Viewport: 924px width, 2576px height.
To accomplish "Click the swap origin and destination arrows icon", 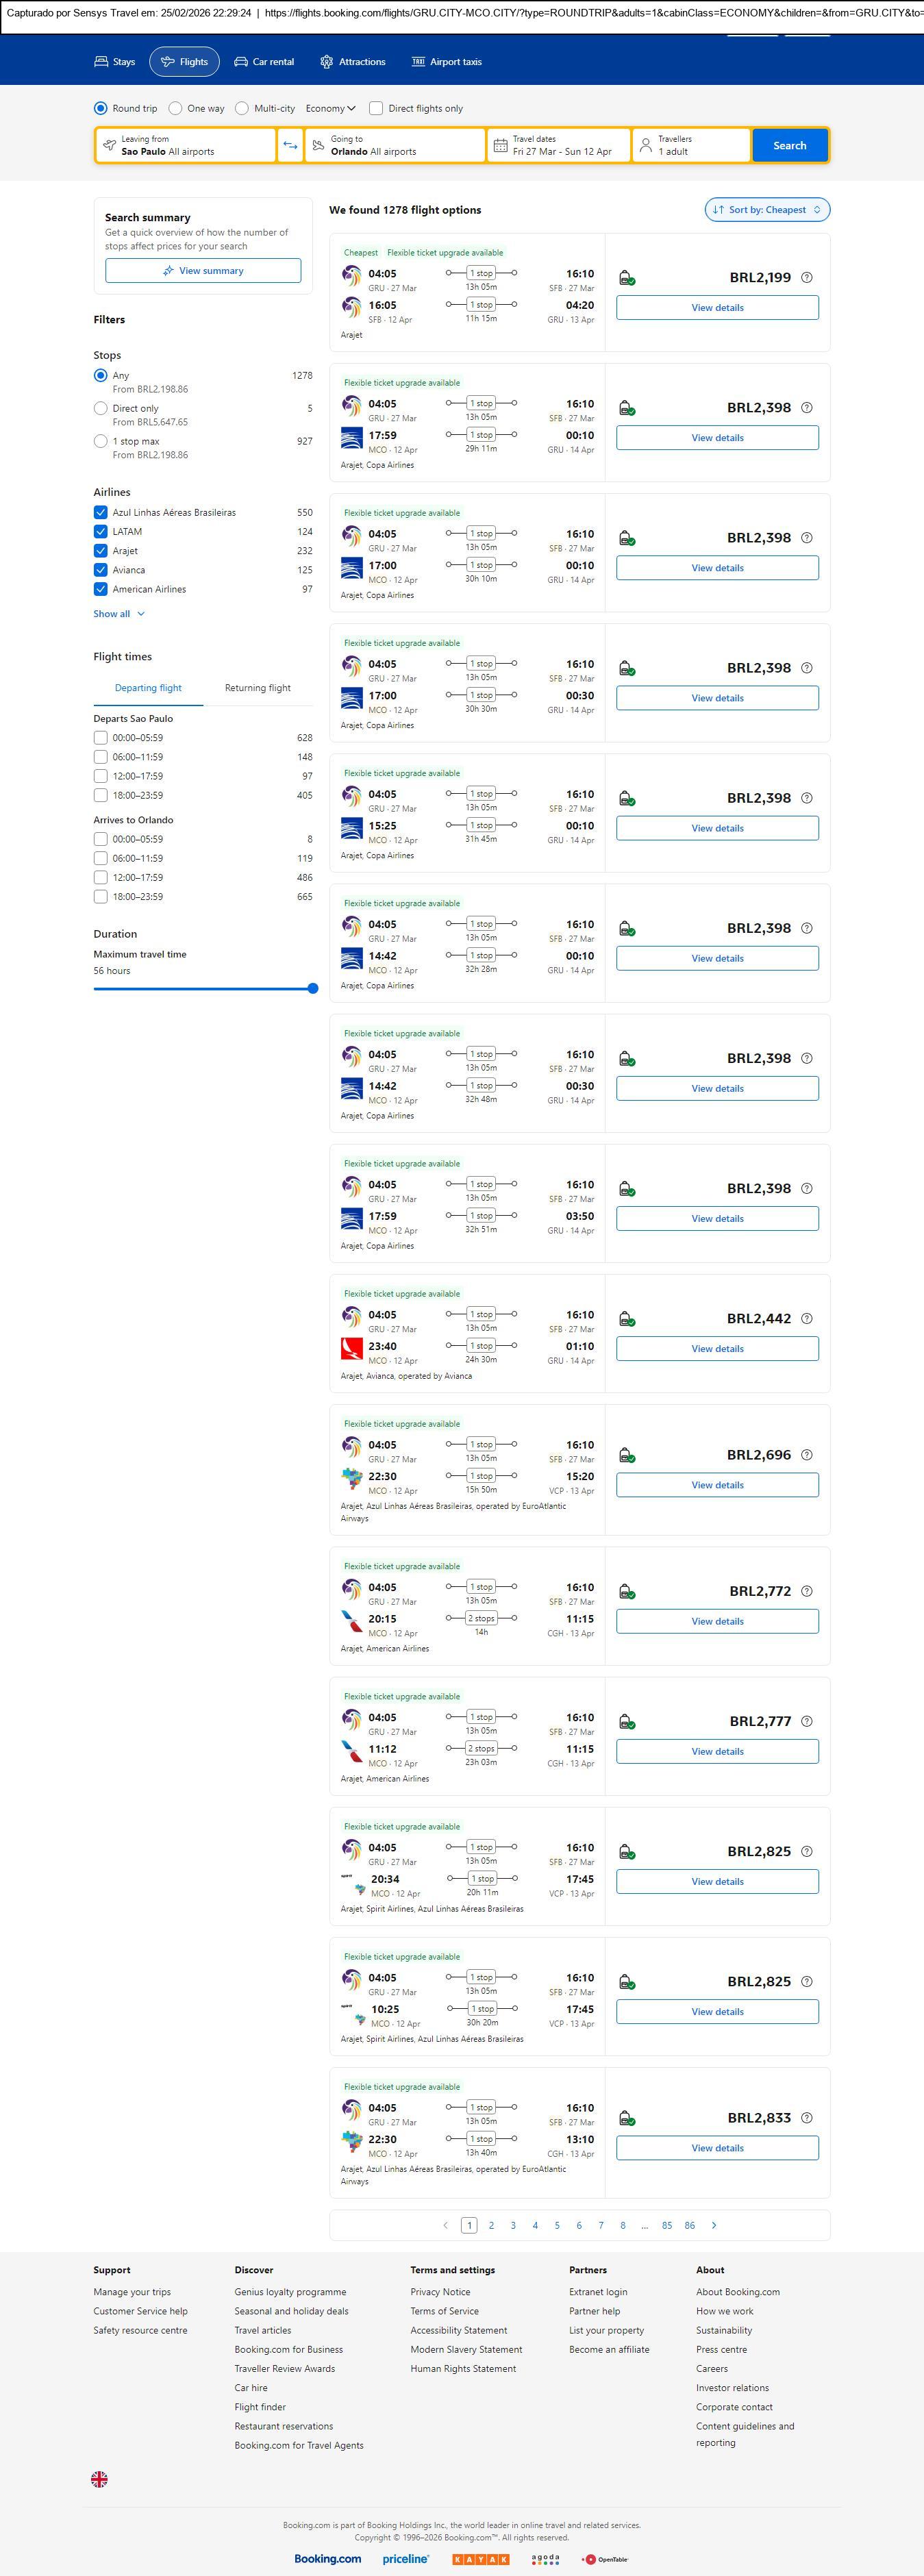I will pos(290,145).
